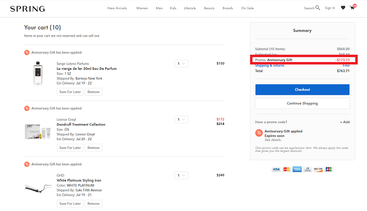Image resolution: width=367 pixels, height=211 pixels.
Task: Click the Serge Lutens perfume bottle thumbnail
Action: [x=38, y=73]
